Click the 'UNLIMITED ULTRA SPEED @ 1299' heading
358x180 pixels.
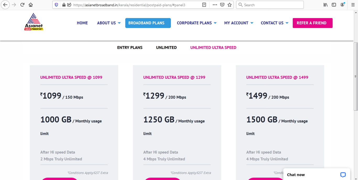tap(174, 77)
